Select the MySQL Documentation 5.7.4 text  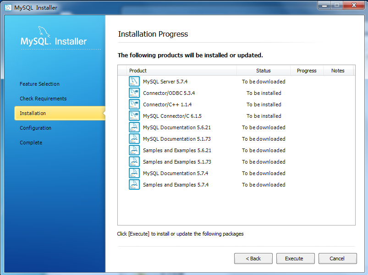176,173
